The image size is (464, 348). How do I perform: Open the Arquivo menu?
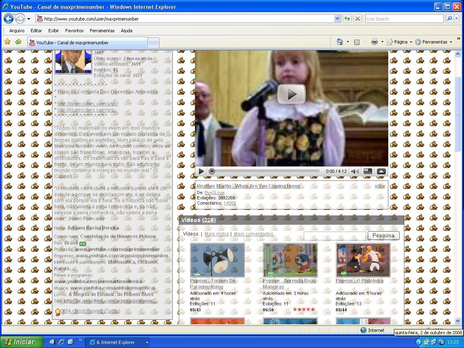17,31
